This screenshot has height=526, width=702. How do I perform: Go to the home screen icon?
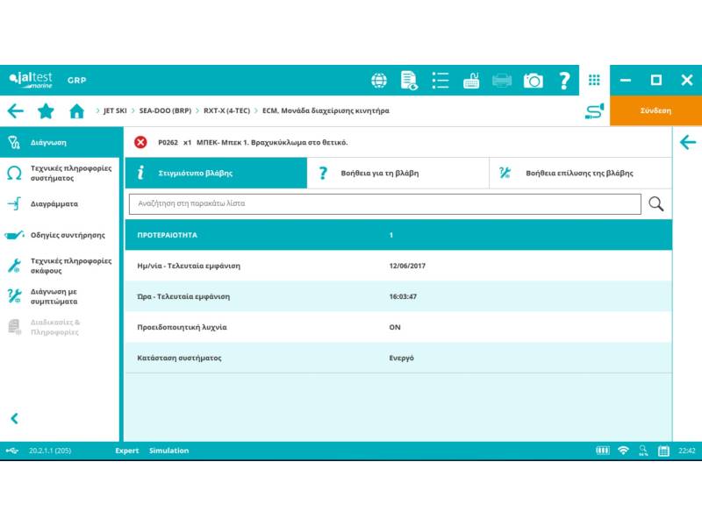click(76, 111)
